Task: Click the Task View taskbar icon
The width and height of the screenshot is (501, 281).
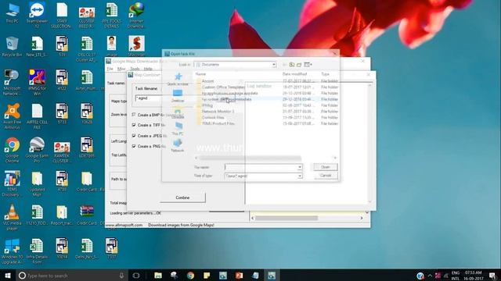Action: 136,276
